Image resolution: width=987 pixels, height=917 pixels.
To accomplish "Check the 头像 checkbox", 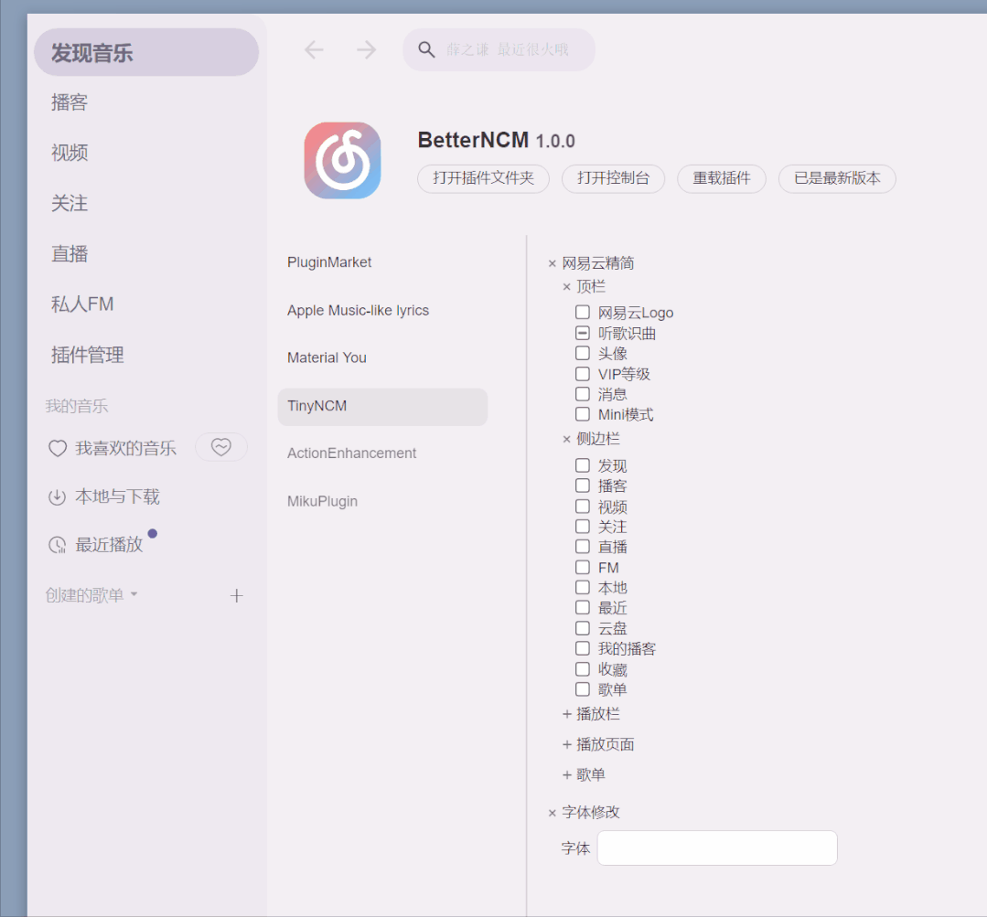I will pyautogui.click(x=583, y=353).
